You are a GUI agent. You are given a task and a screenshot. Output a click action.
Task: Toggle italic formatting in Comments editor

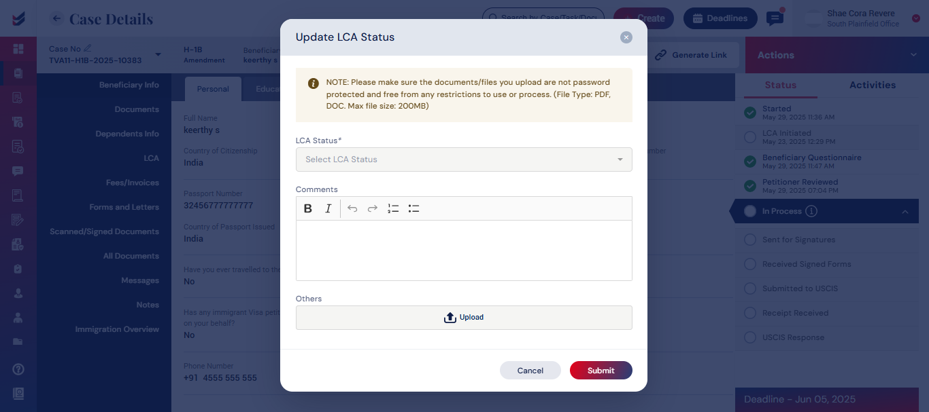pyautogui.click(x=328, y=208)
